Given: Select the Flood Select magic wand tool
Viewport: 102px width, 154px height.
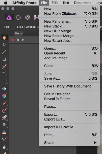Looking at the screenshot, I should 4,74.
